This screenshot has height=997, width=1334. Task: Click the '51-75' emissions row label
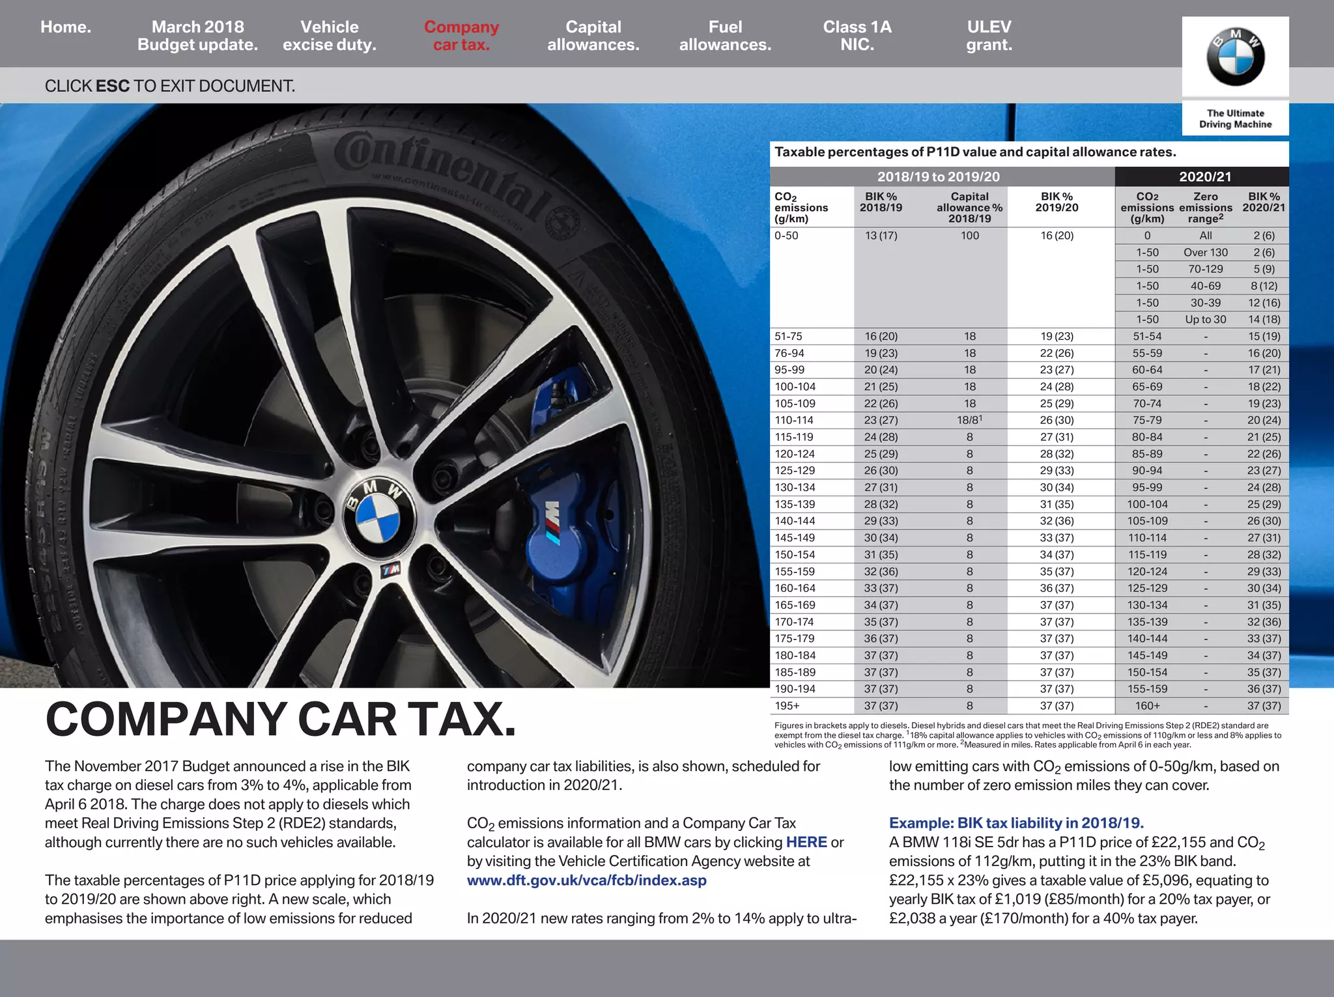(788, 337)
